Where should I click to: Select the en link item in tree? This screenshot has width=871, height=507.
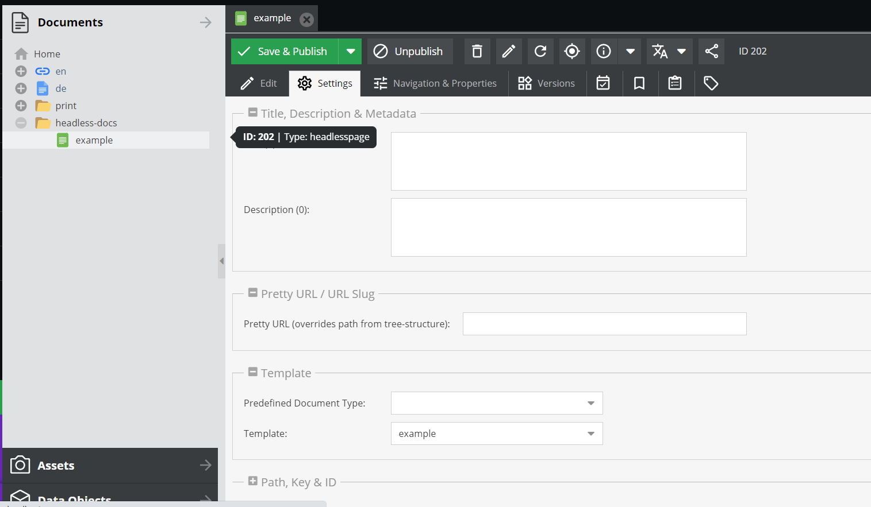[61, 71]
